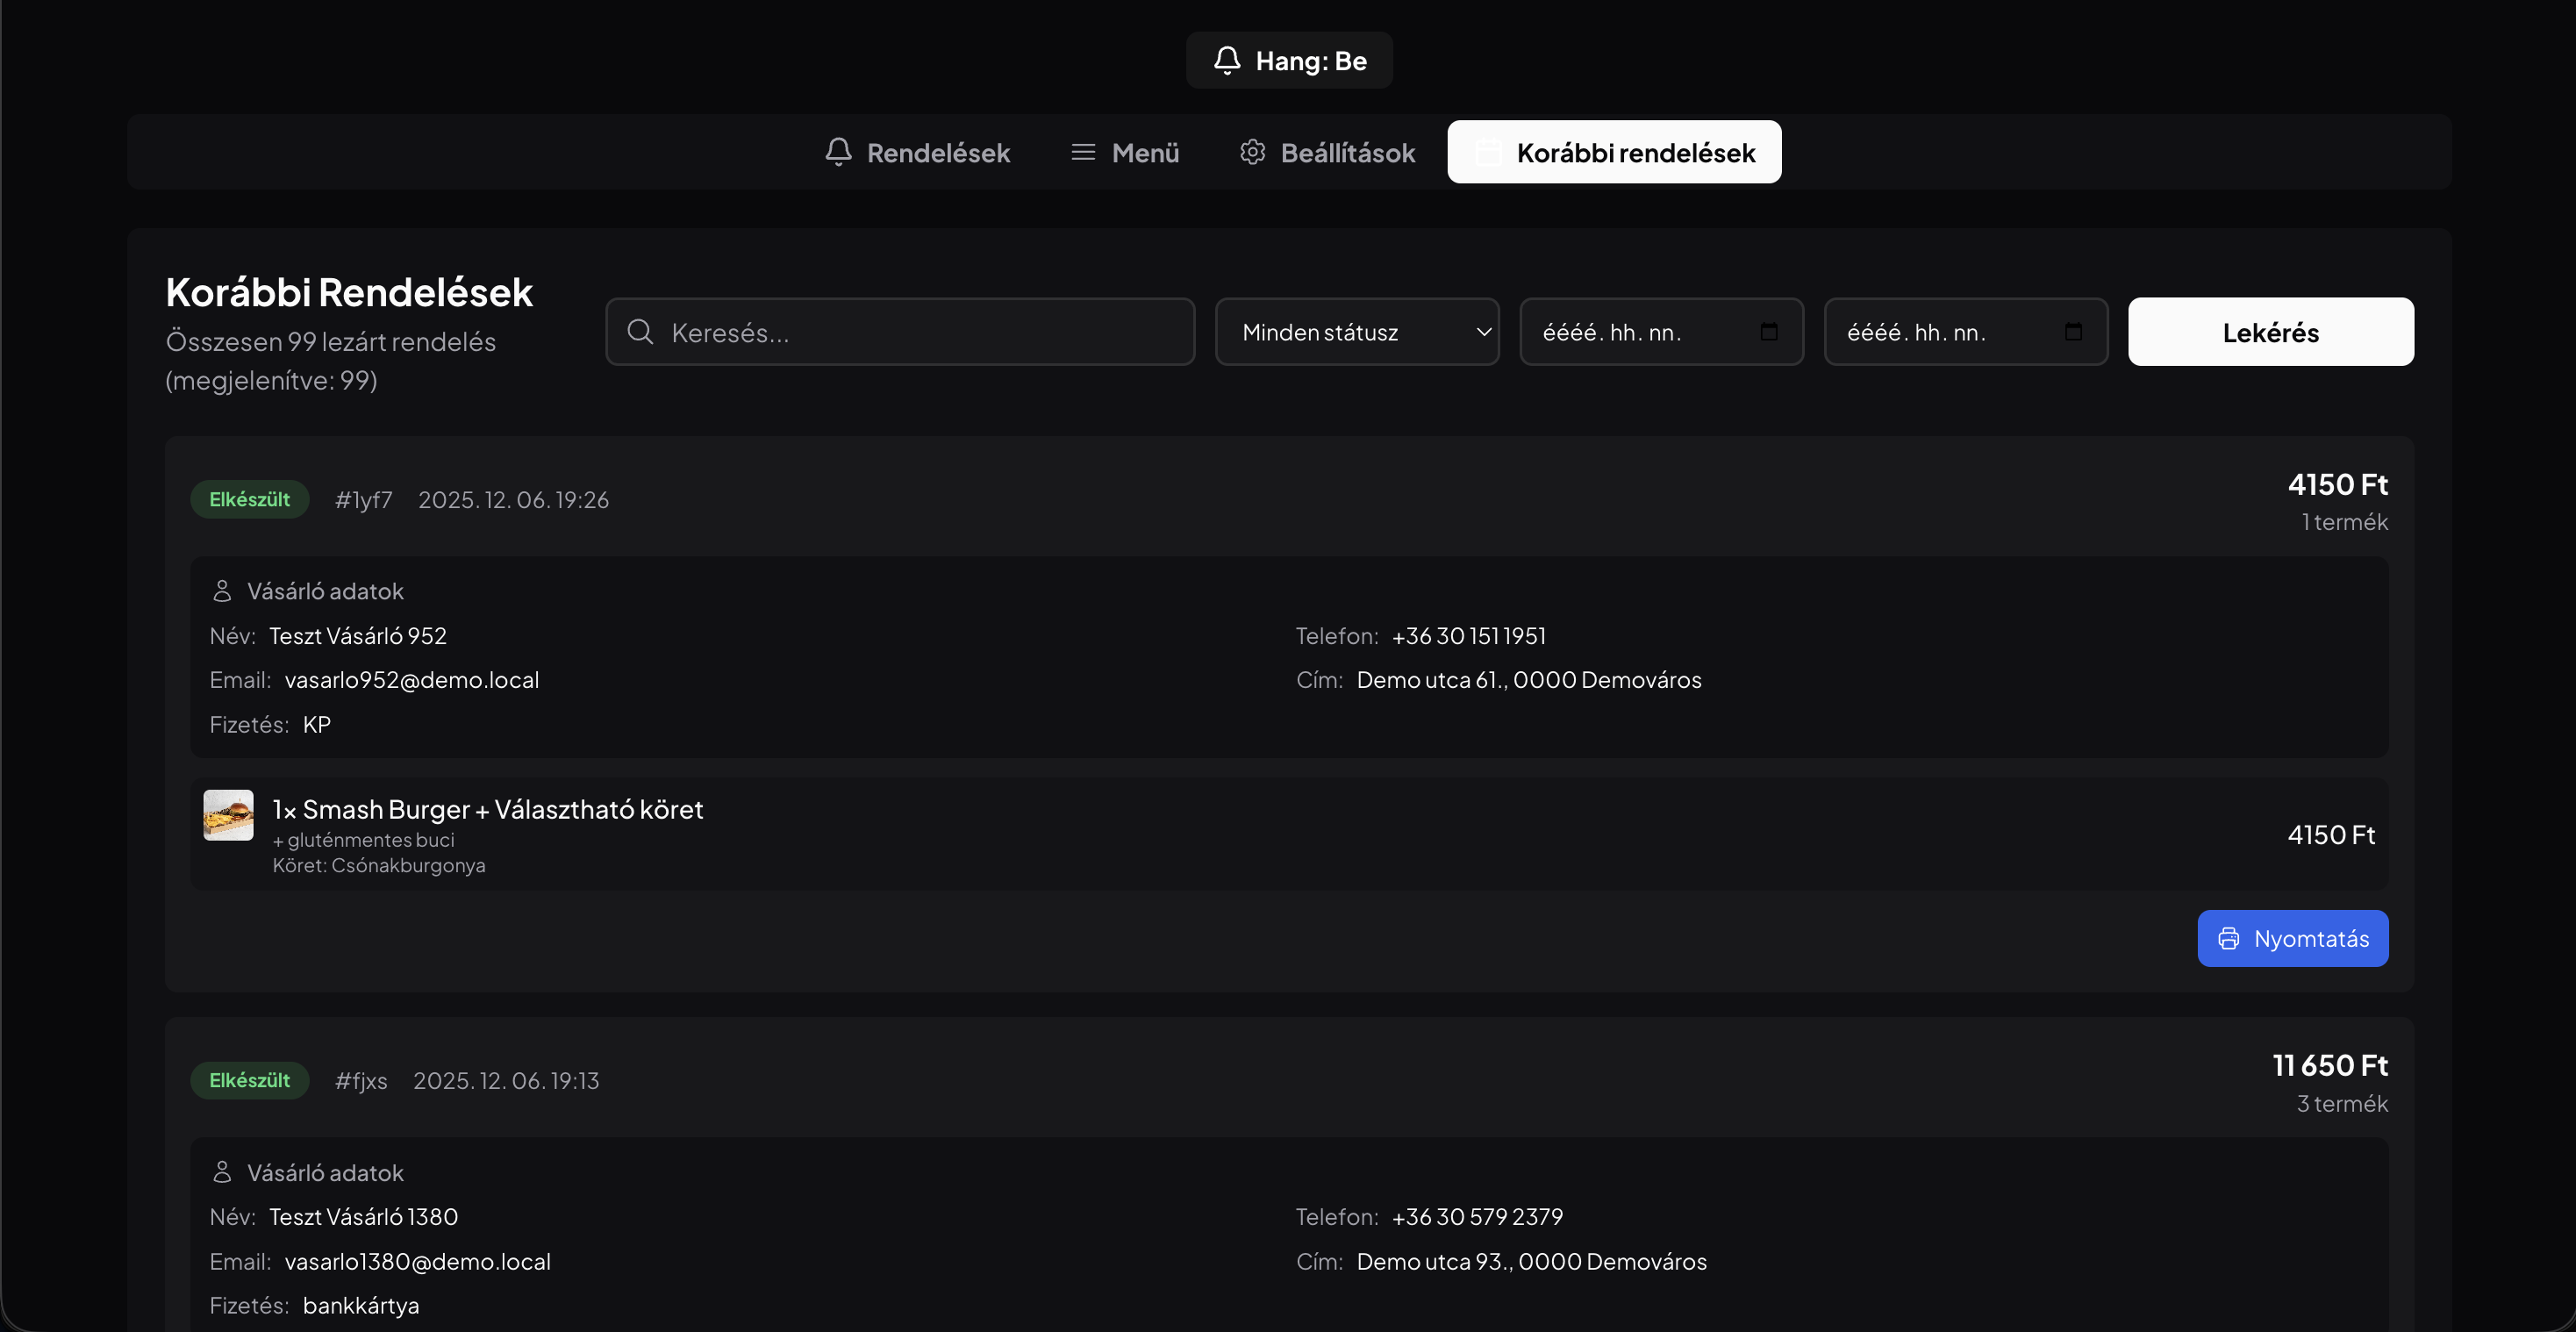2576x1332 pixels.
Task: Click the hamburger icon beside Menü
Action: (1083, 152)
